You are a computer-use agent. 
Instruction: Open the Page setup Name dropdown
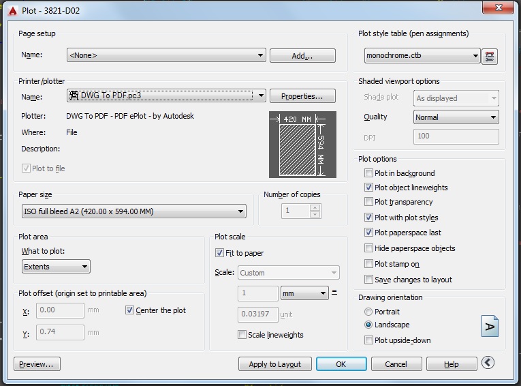click(166, 55)
